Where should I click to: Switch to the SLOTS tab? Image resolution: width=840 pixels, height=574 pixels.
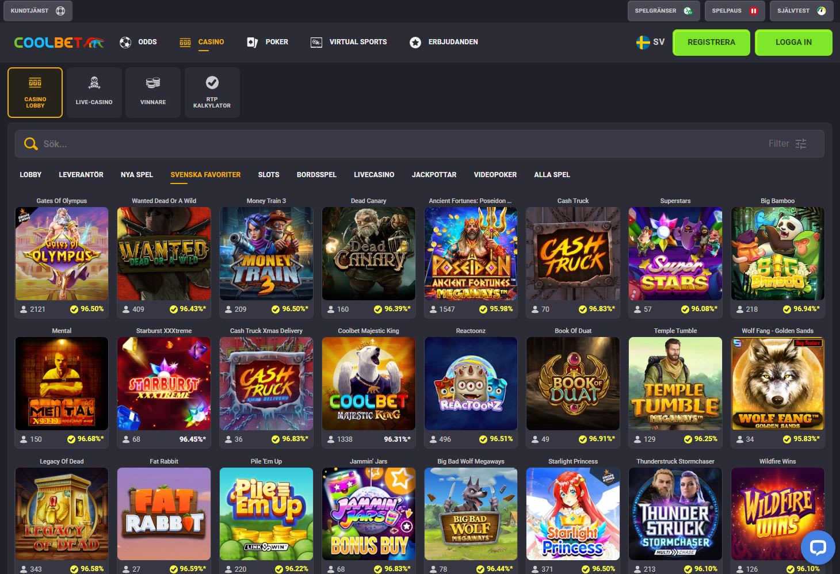point(268,174)
